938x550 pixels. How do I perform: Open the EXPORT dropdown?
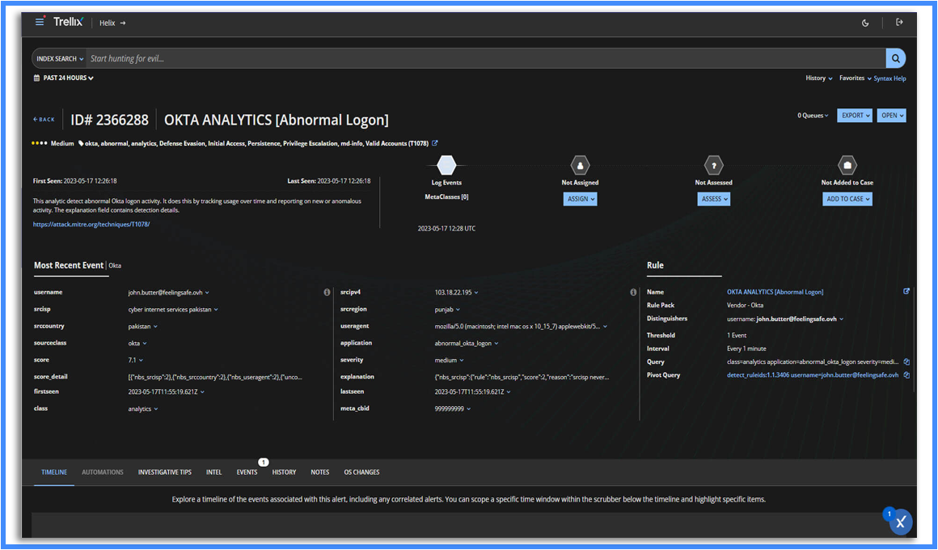coord(855,116)
